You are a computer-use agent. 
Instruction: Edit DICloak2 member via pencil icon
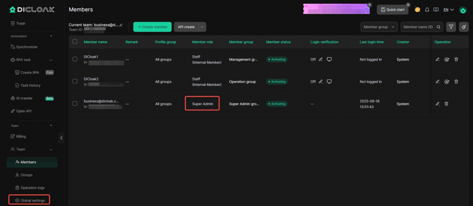point(437,81)
